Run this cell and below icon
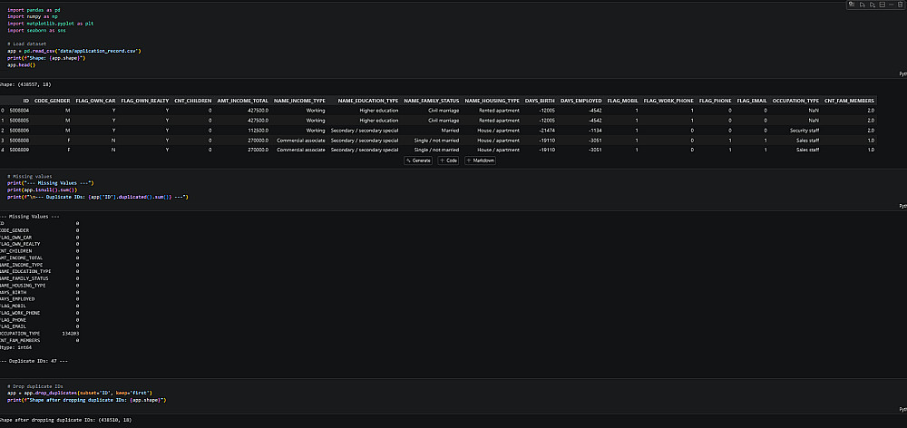 873,5
